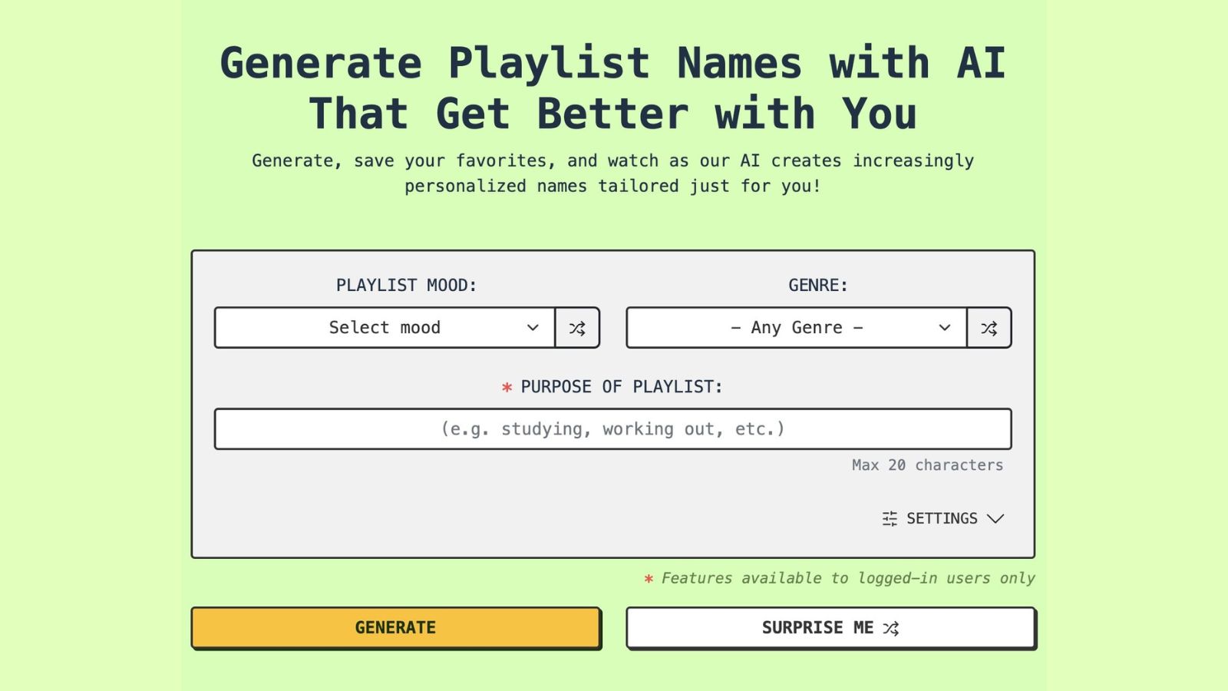Viewport: 1228px width, 691px height.
Task: Click the shuffle icon inside Surprise Me
Action: click(891, 627)
